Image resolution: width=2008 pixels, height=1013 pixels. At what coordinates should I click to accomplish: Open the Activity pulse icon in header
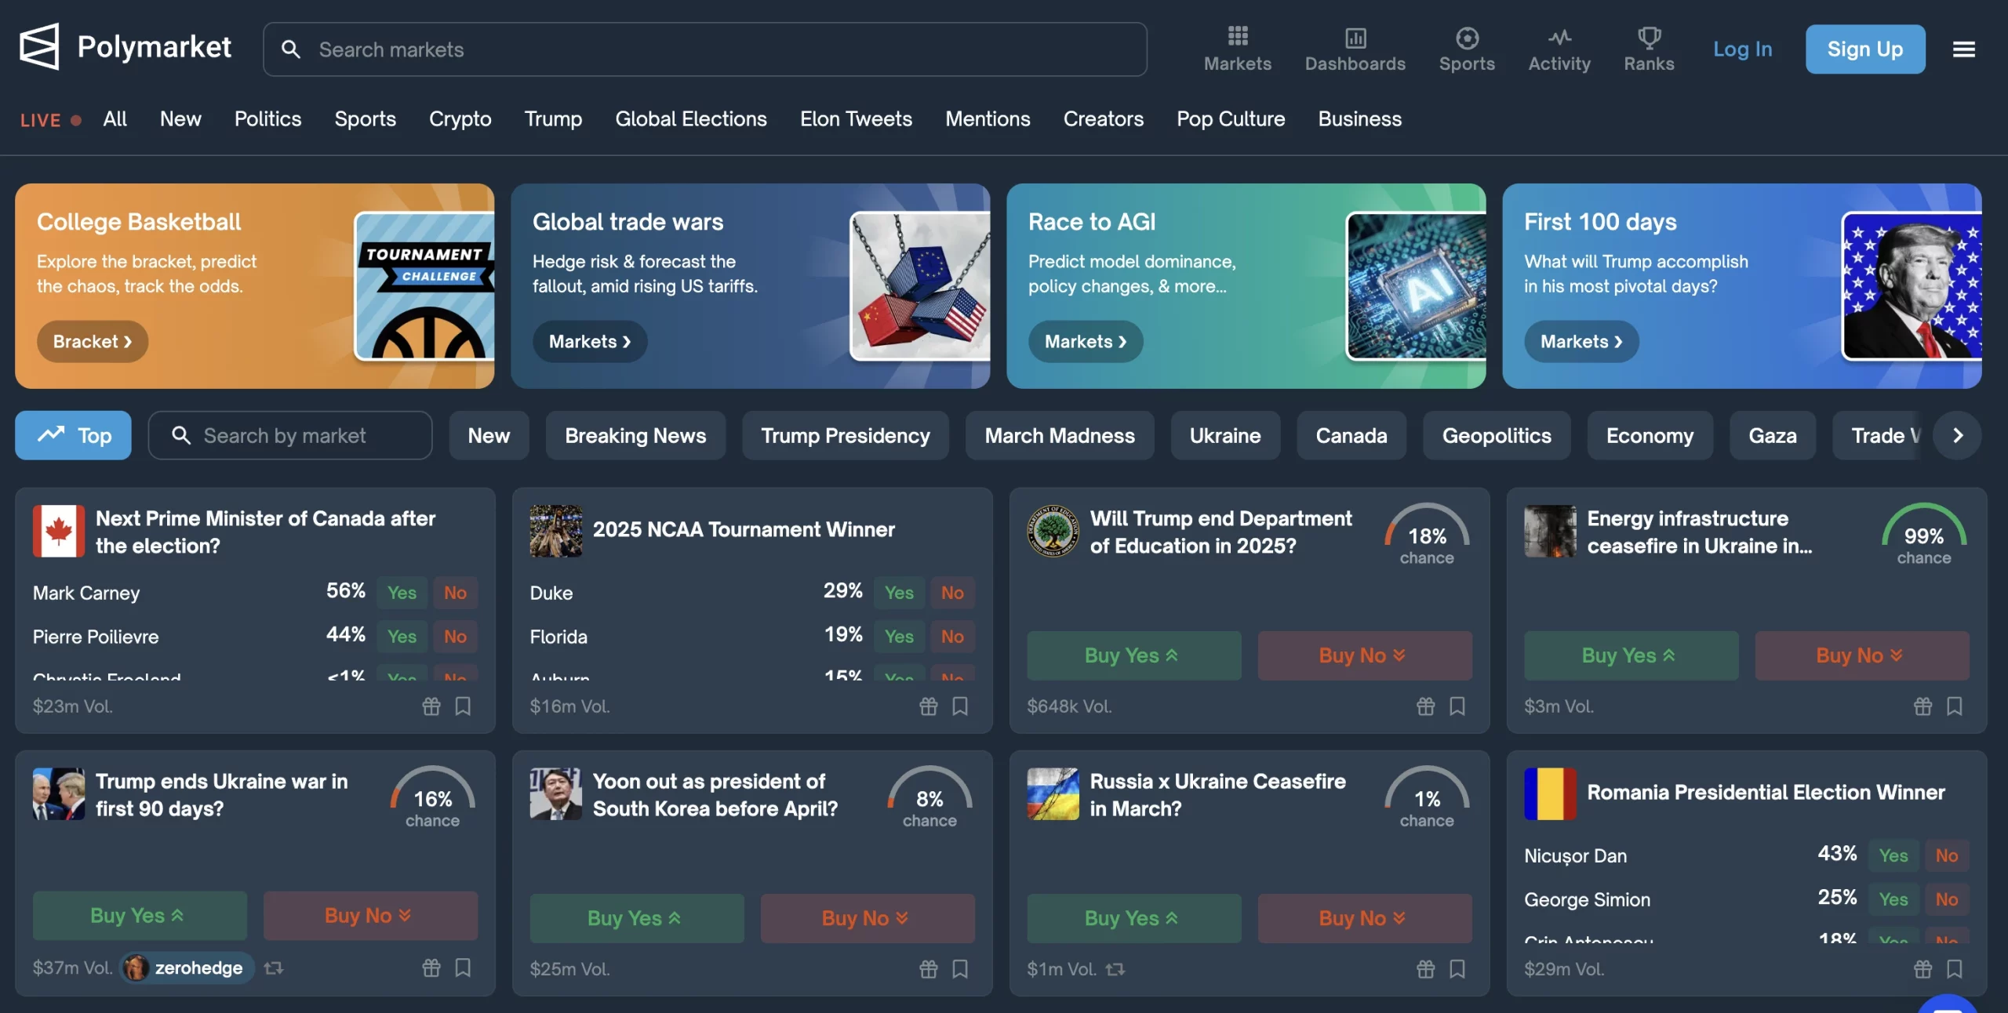1559,37
